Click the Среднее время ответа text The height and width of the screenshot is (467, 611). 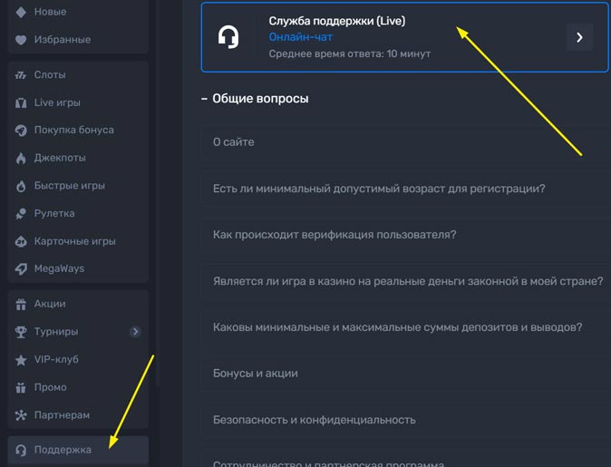[350, 54]
